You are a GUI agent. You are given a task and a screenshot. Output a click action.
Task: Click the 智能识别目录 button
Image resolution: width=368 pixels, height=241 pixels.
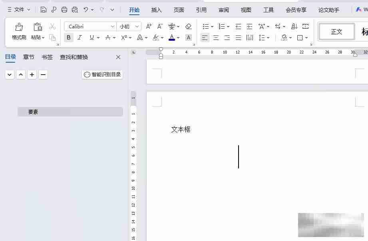pos(102,74)
